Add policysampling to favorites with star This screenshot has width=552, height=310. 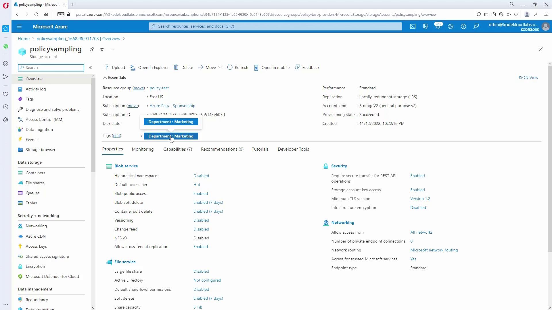(x=102, y=49)
